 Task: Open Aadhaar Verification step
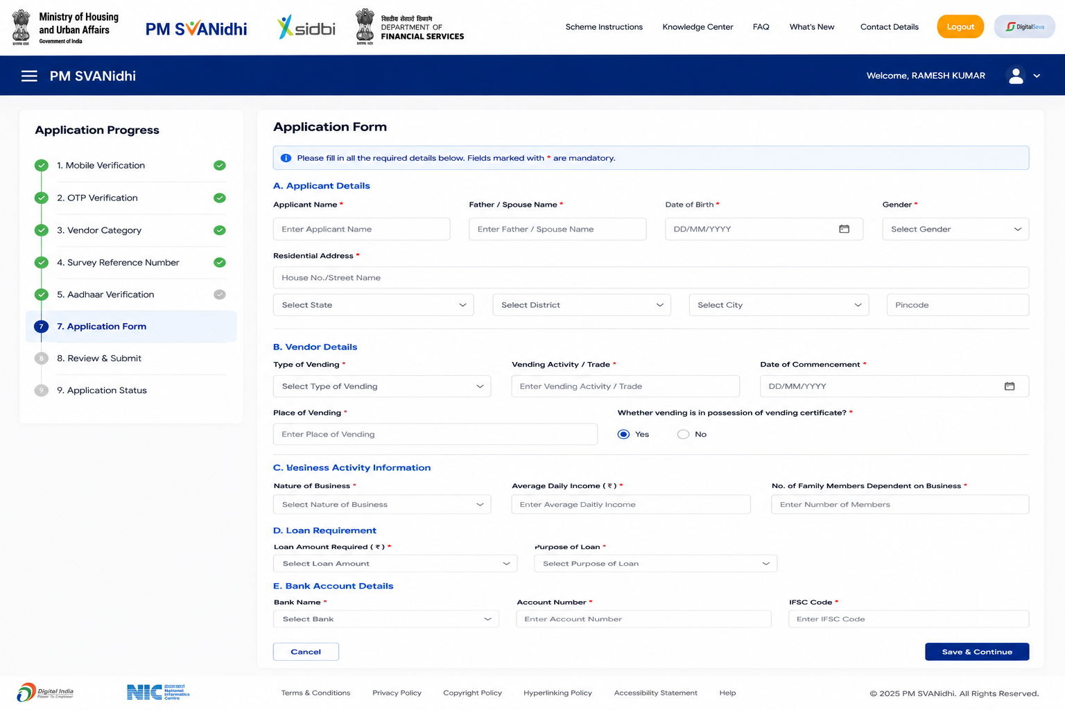[x=105, y=295]
